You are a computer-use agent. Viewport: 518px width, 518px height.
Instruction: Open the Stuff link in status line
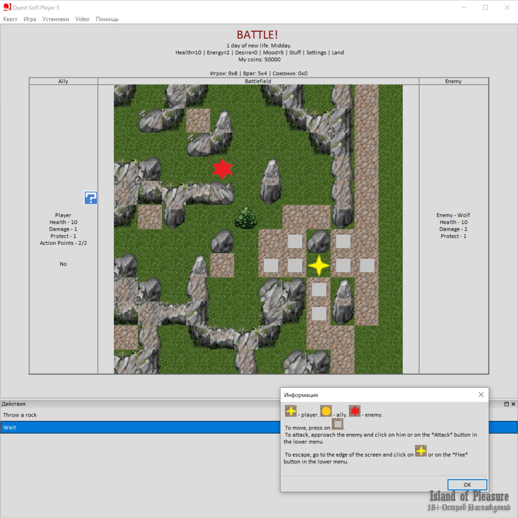tap(295, 53)
